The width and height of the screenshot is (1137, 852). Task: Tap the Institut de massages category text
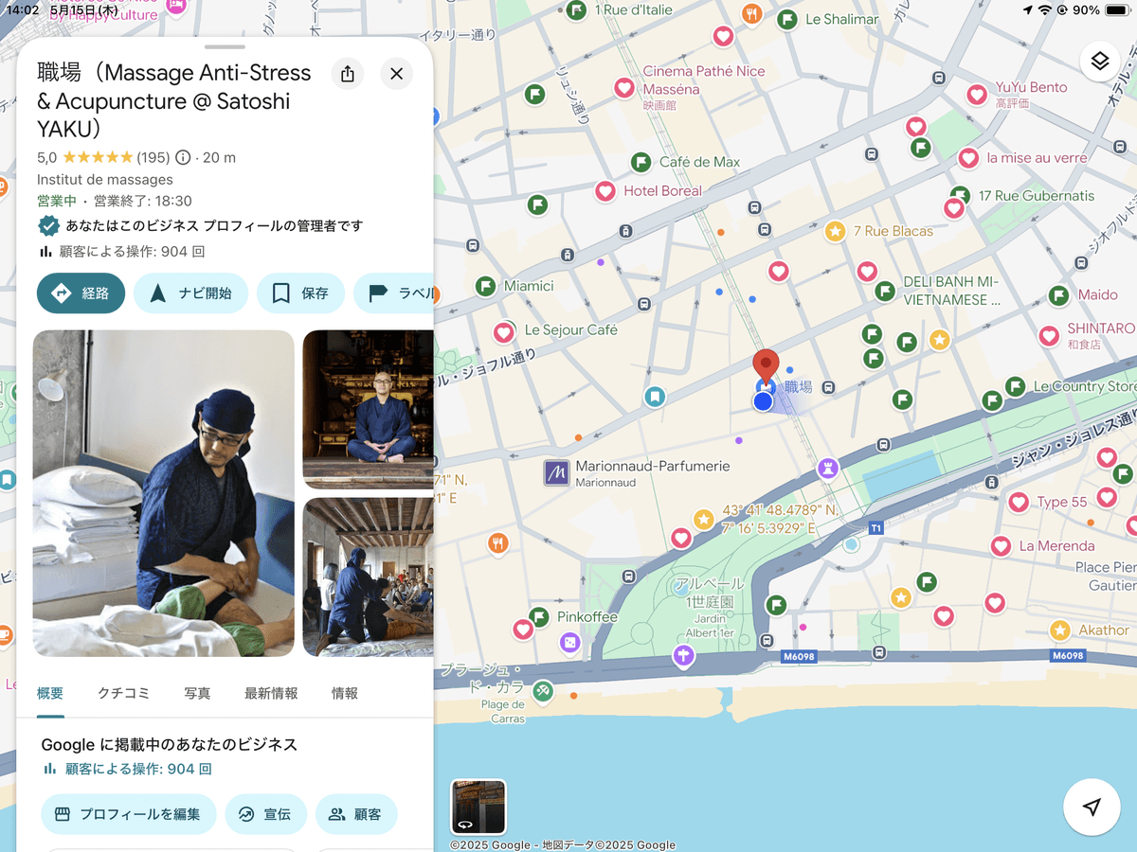pyautogui.click(x=105, y=180)
